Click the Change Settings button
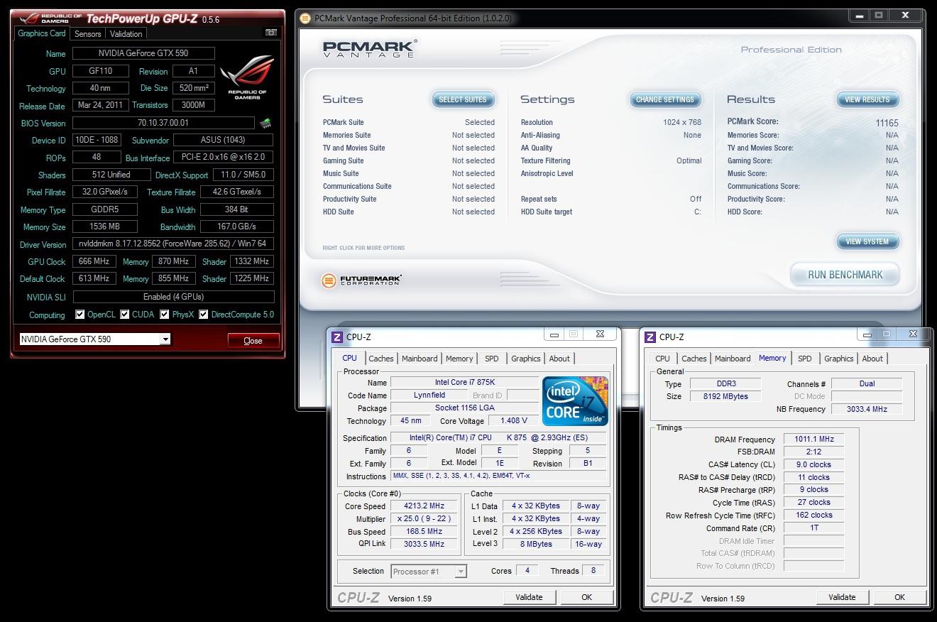 (x=665, y=99)
